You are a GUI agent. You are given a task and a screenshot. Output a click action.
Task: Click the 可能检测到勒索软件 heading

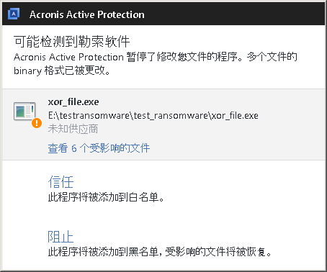coord(72,42)
